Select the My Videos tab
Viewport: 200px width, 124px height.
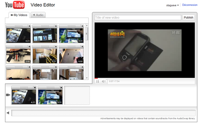tap(19, 15)
